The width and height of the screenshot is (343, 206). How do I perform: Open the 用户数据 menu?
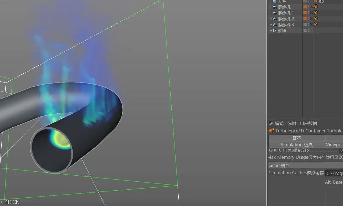(308, 123)
